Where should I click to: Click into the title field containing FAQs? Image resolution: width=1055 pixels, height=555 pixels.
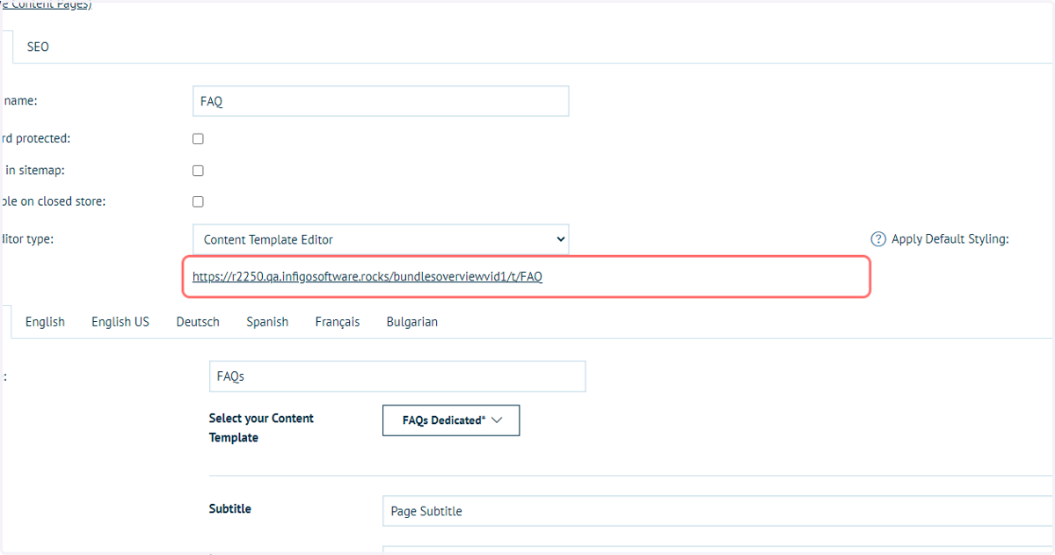397,376
